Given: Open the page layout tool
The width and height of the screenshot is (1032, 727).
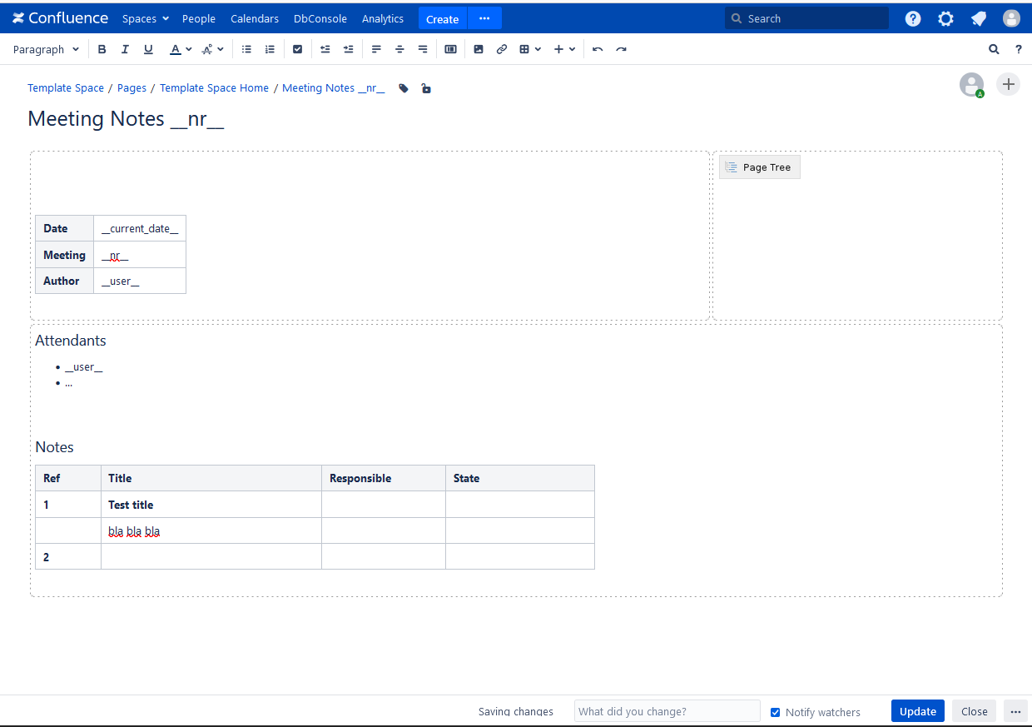Looking at the screenshot, I should pos(450,49).
